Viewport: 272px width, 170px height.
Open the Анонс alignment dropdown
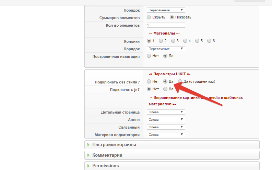[166, 120]
